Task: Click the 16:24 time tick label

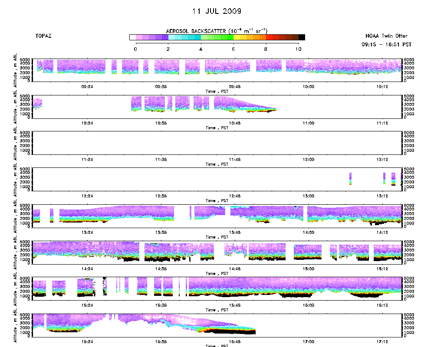Action: 87,342
